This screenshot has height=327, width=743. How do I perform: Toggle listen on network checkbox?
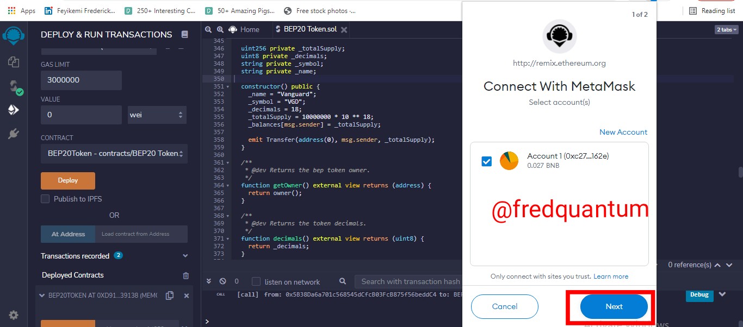(x=256, y=281)
